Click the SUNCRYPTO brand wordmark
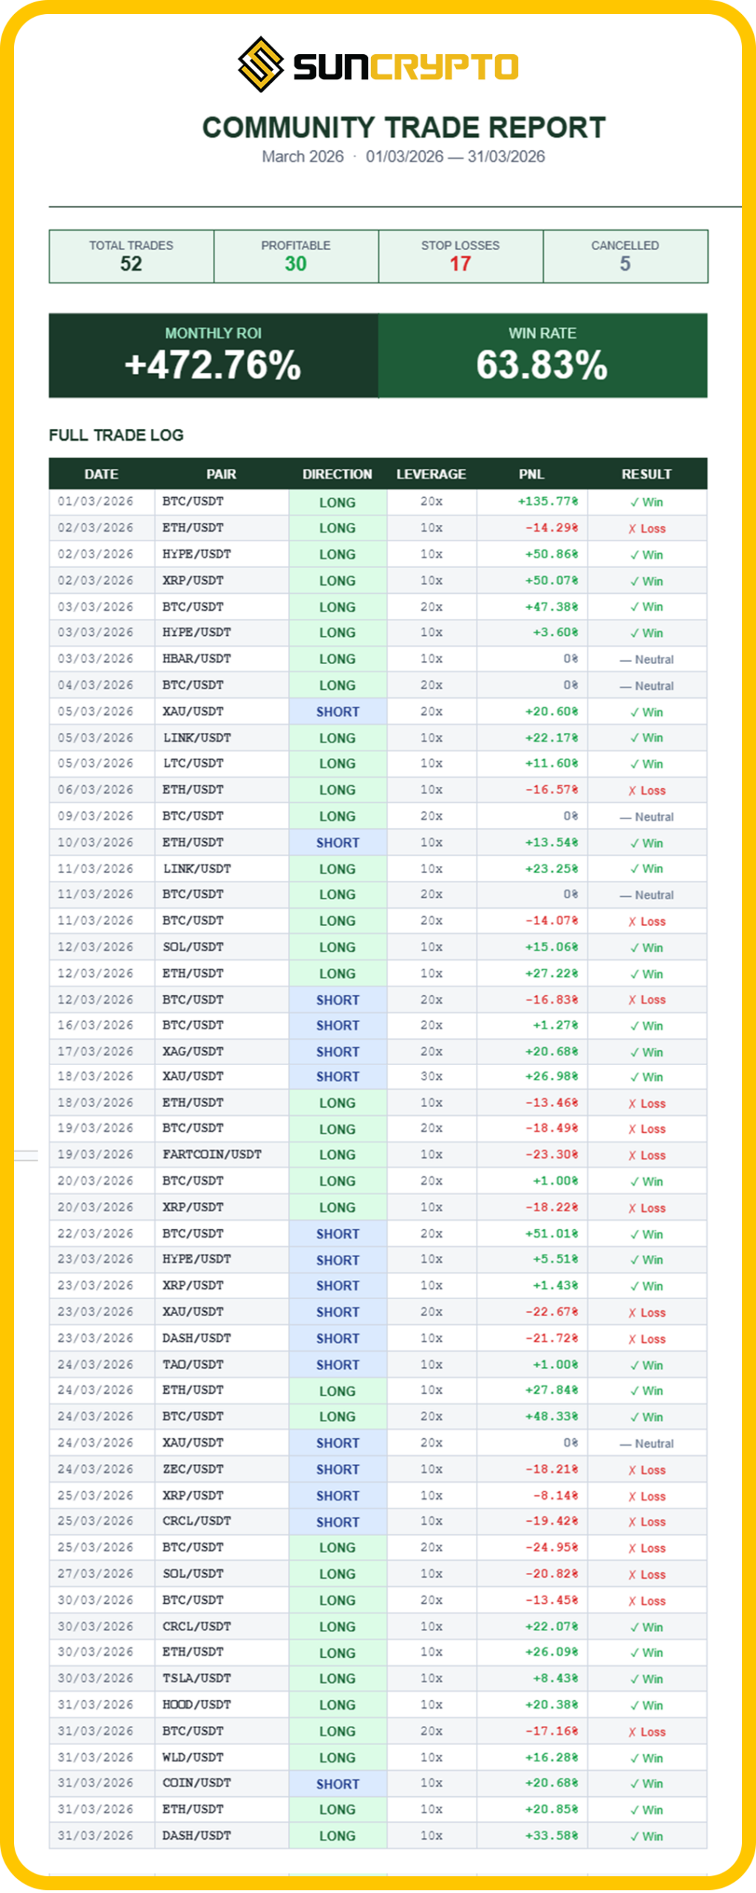 (x=406, y=67)
